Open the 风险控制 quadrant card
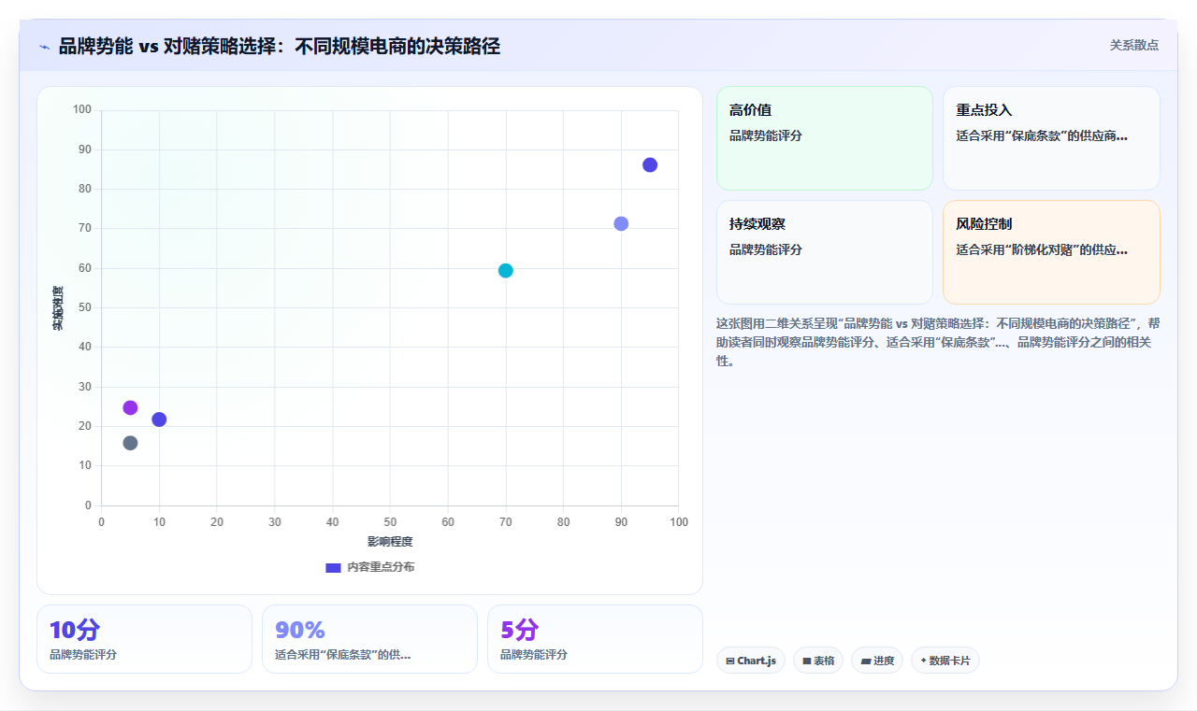The width and height of the screenshot is (1197, 711). click(1051, 252)
